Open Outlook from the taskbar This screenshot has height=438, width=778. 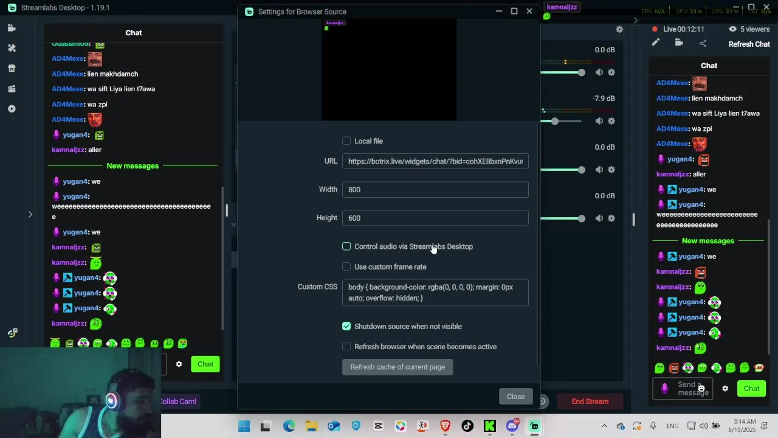334,426
